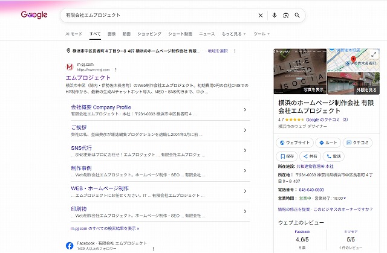This screenshot has height=253, width=387.
Task: Open the SNS代行 sitelink
Action: (81, 148)
